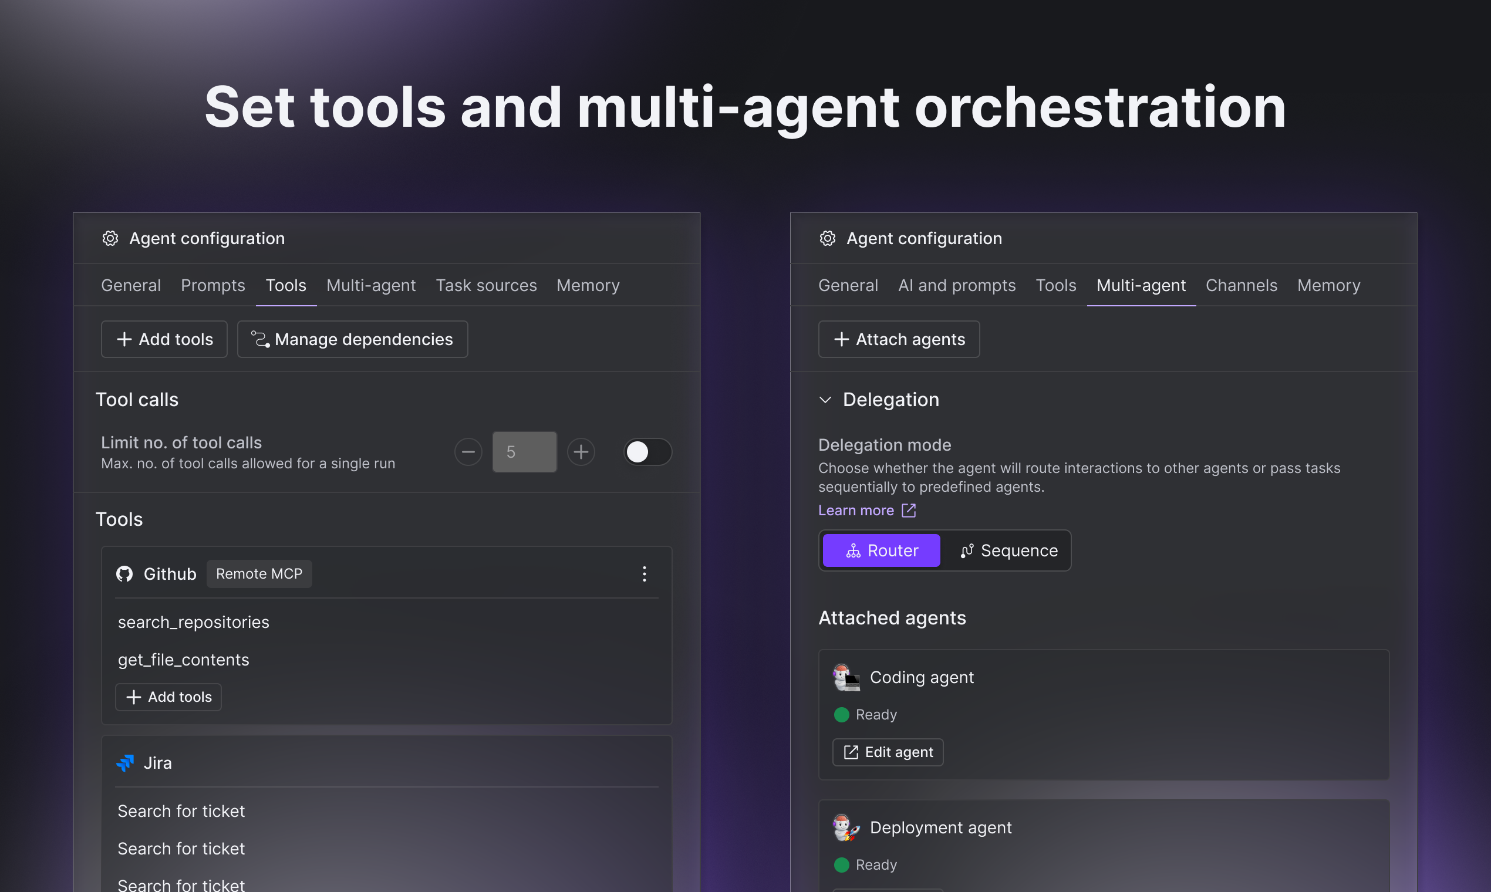This screenshot has height=892, width=1491.
Task: Click the plus stepper for tool calls
Action: click(x=581, y=452)
